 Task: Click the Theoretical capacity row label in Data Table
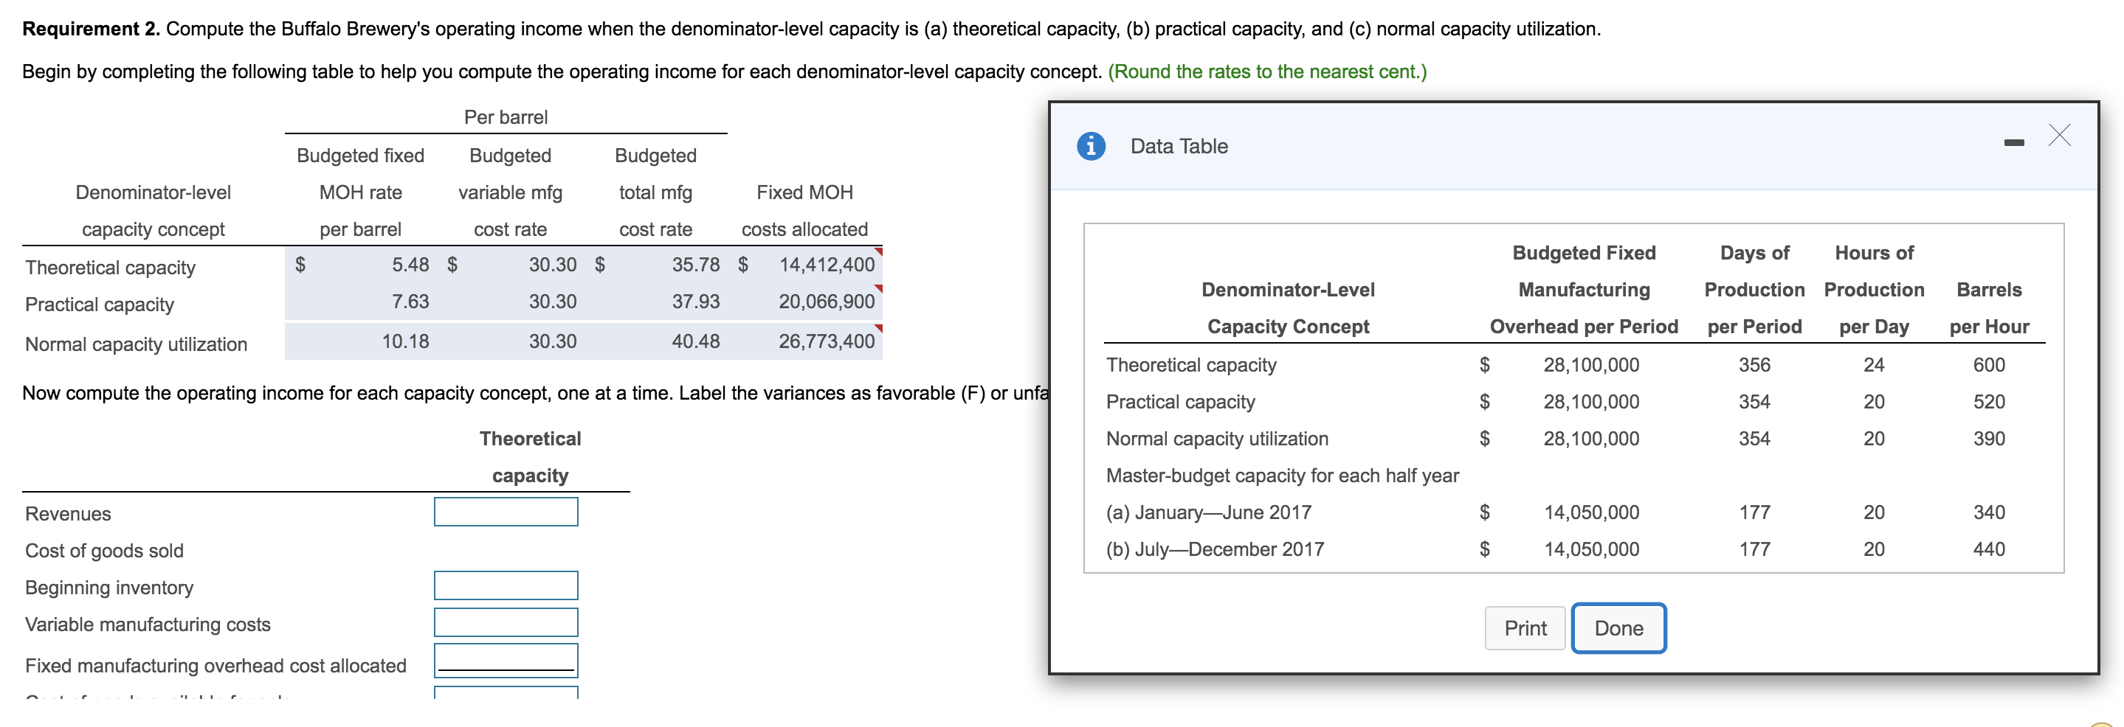coord(1190,365)
